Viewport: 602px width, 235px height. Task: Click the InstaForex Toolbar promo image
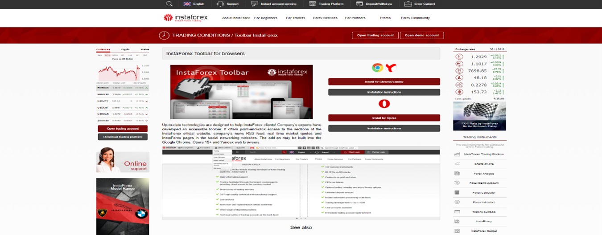pyautogui.click(x=241, y=92)
